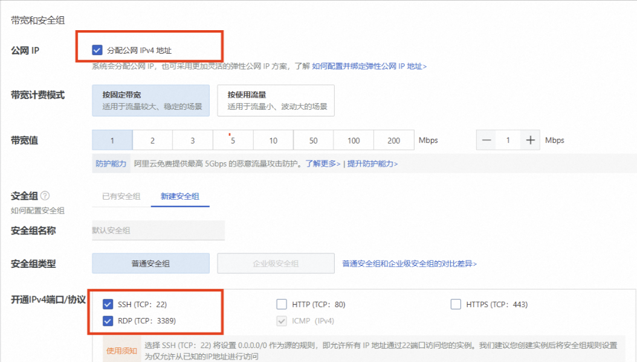Select the 新建安全组 tab

coord(180,197)
